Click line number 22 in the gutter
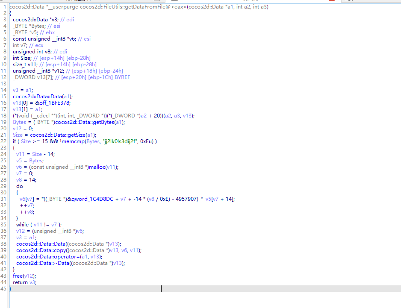The width and height of the screenshot is (401, 308). pos(4,141)
